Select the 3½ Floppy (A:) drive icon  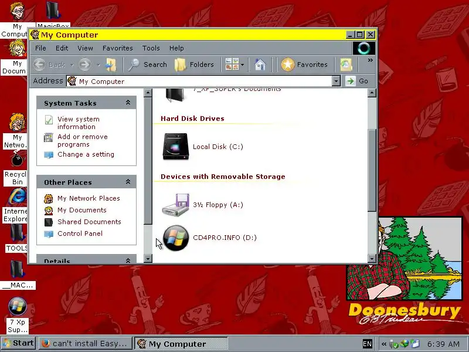(x=175, y=205)
